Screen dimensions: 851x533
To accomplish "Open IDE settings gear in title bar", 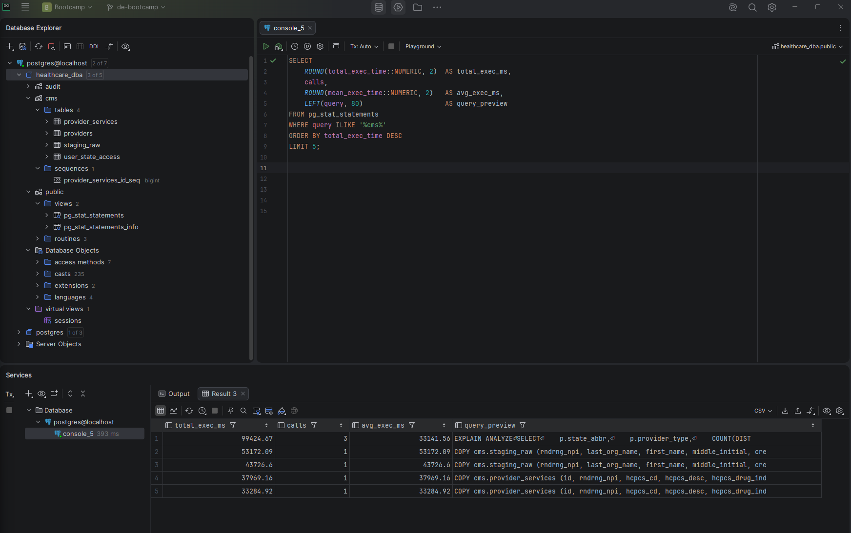I will pyautogui.click(x=772, y=7).
